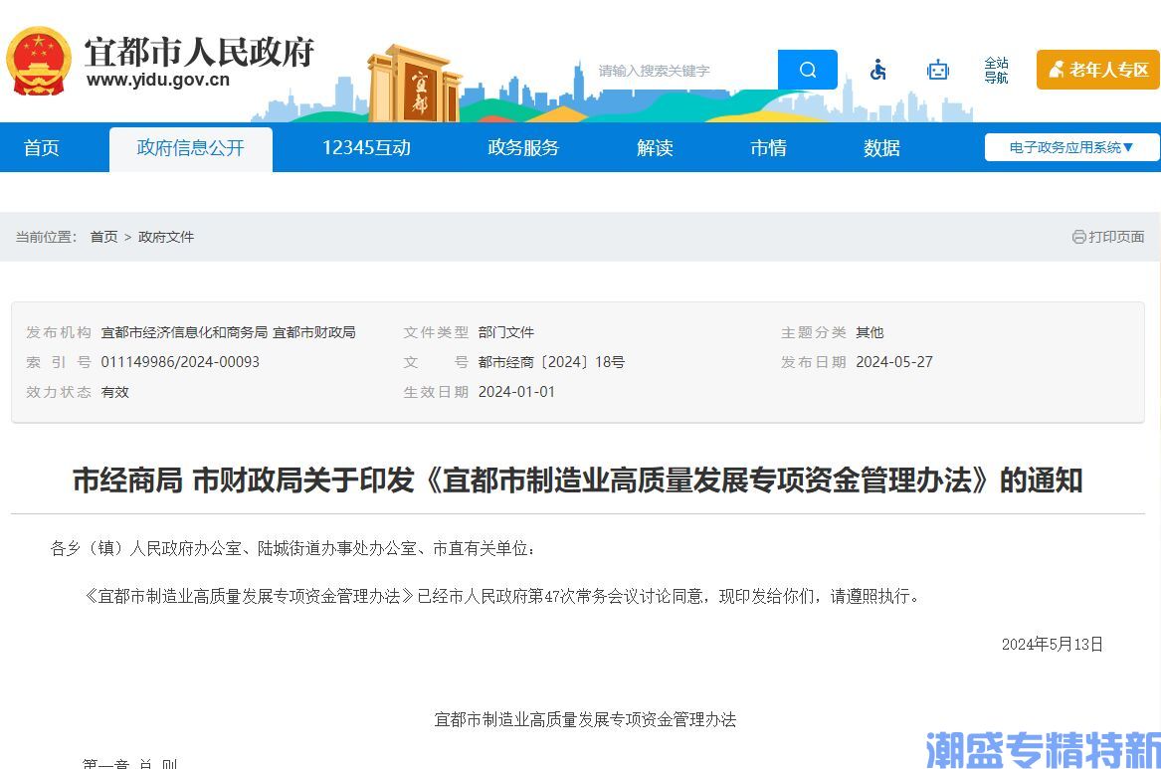Click the 政府文件 breadcrumb link
This screenshot has width=1161, height=769.
coord(166,237)
